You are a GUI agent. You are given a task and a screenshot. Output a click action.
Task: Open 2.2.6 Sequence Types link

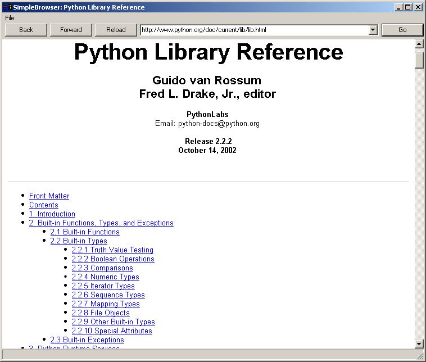pos(108,295)
